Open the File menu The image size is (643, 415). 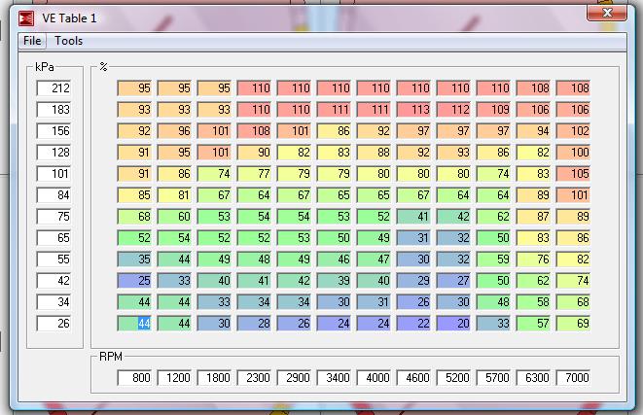32,41
